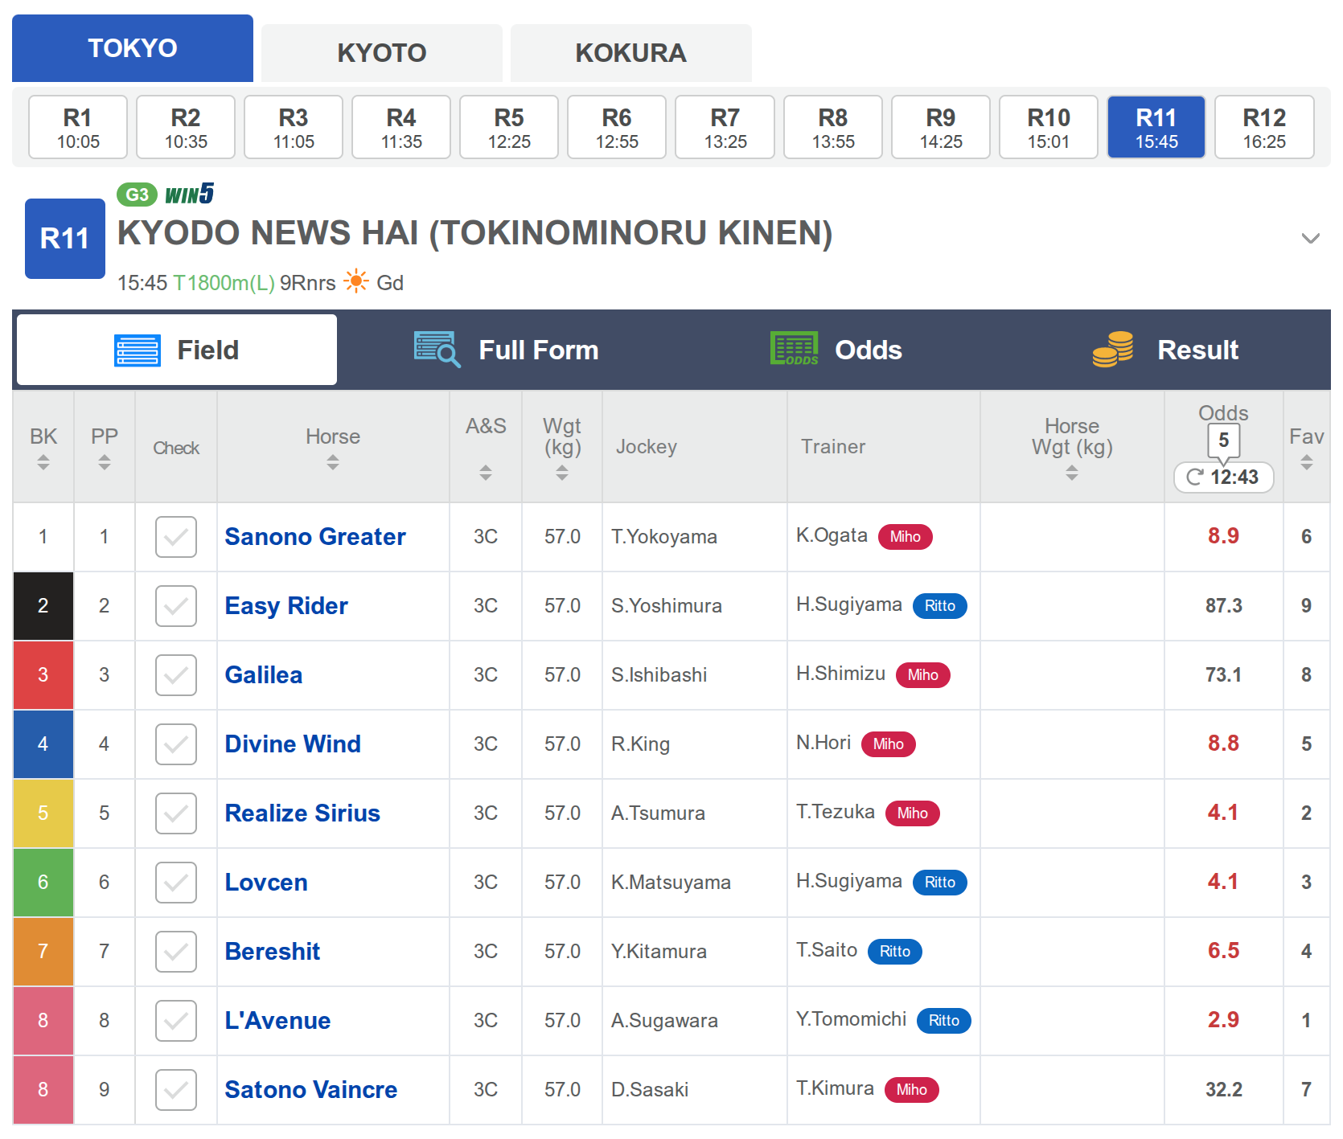Viewport: 1343px width, 1139px height.
Task: Check the box for Sanono Greater
Action: click(x=176, y=537)
